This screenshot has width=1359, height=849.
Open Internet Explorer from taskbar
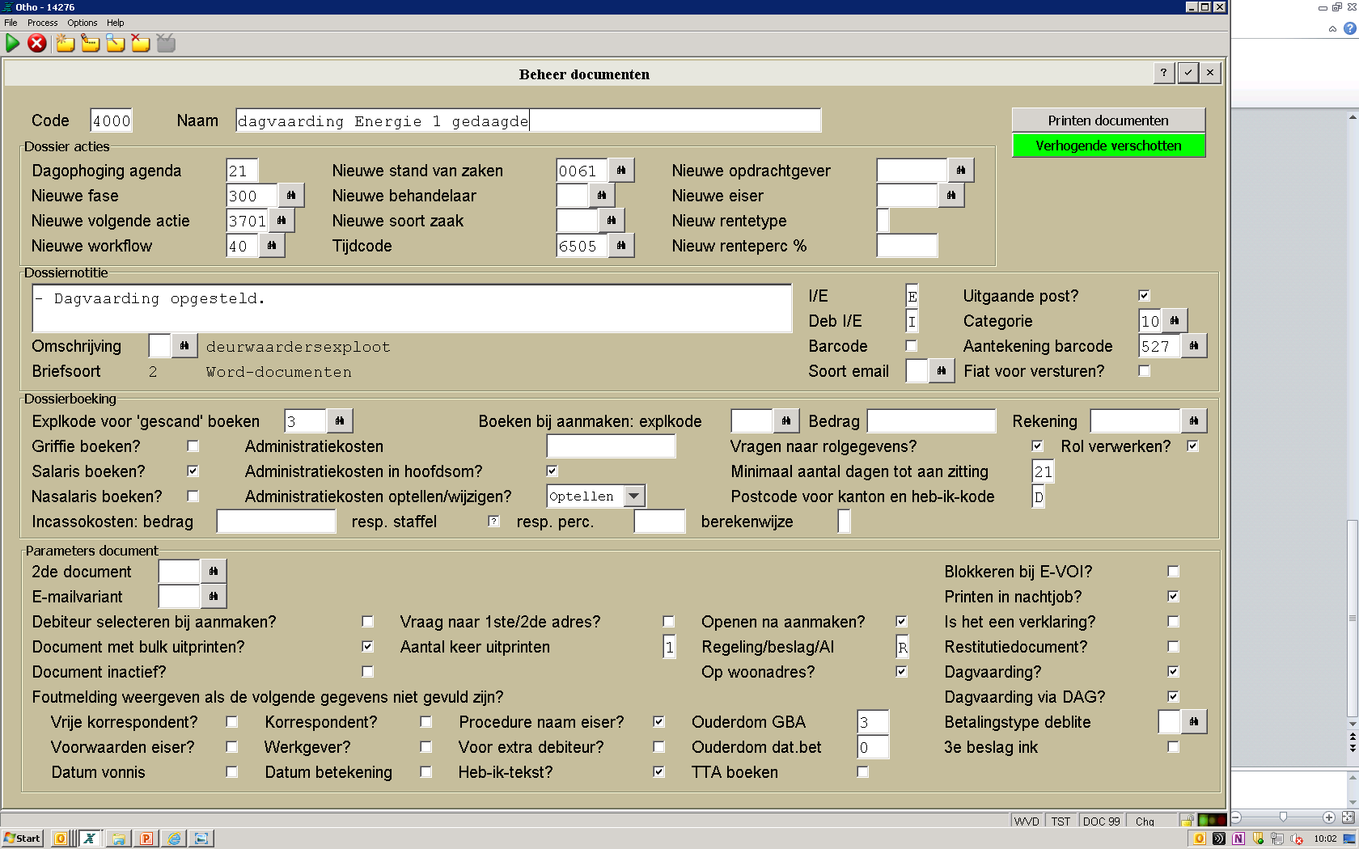pyautogui.click(x=174, y=838)
